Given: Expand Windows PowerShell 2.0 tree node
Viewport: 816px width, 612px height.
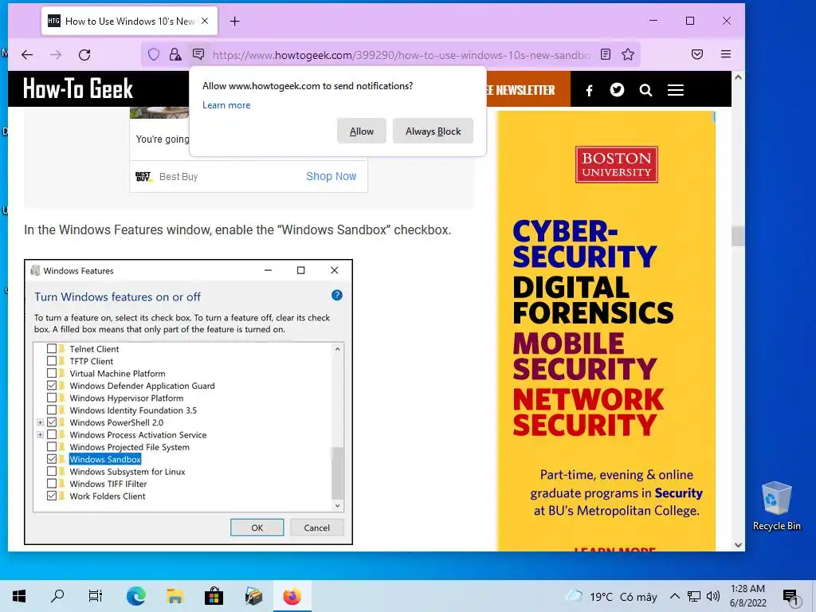Looking at the screenshot, I should [x=40, y=422].
